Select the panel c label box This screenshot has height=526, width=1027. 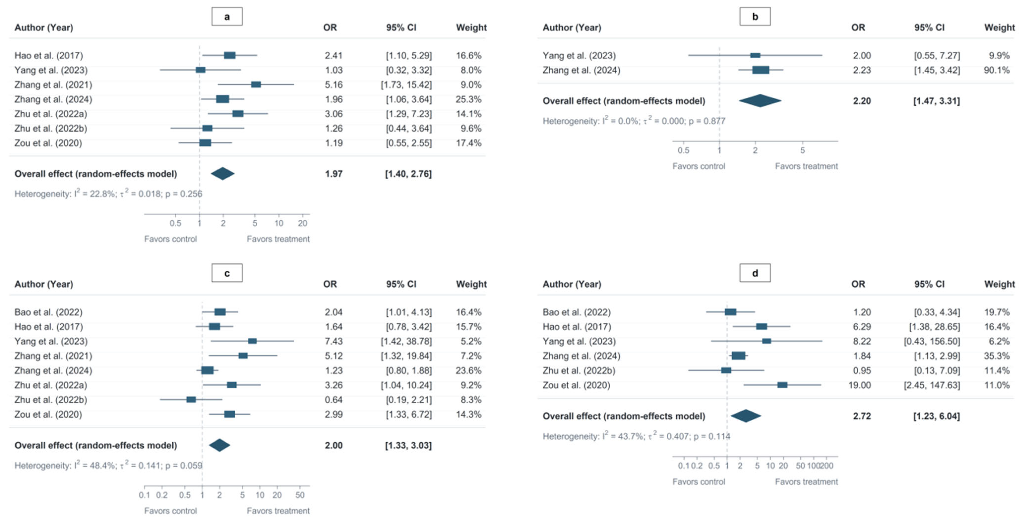point(227,273)
